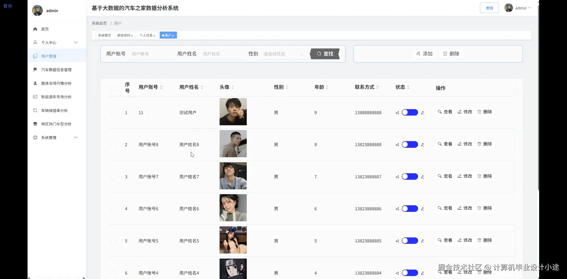Expand the 个人中心 sidebar menu chevron
Screen dimensions: 567x279
tap(76, 42)
